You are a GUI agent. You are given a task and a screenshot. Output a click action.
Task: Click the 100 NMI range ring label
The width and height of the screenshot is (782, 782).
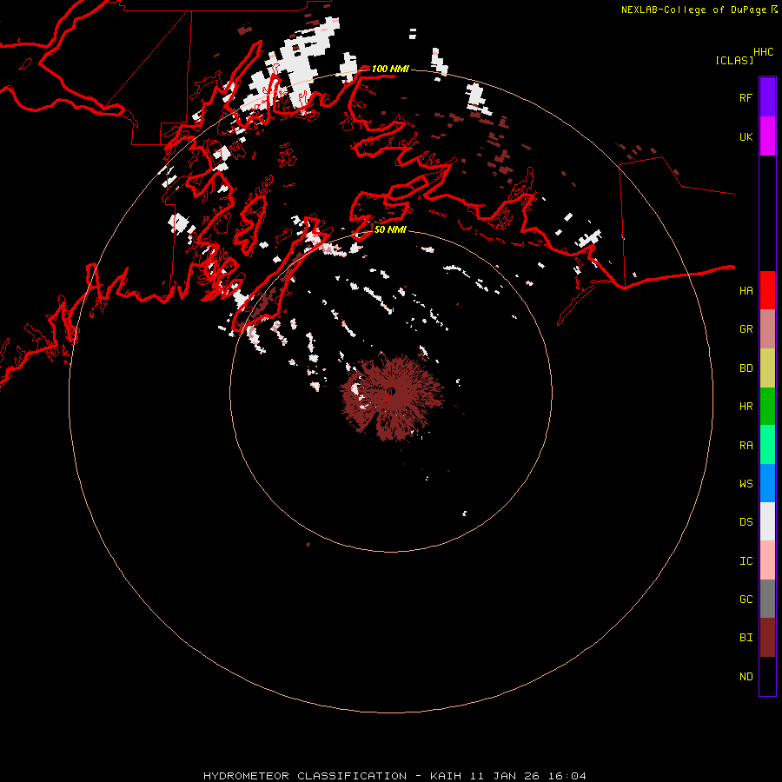[x=390, y=69]
